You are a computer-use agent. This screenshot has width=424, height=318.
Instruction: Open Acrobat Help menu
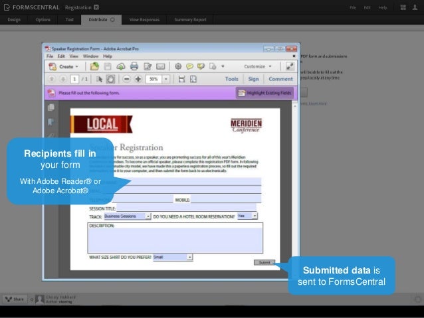(x=108, y=56)
